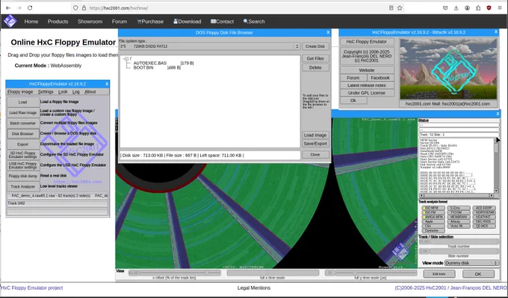Click the HxC2001 site logo icon
This screenshot has height=298, width=508.
tap(10, 22)
